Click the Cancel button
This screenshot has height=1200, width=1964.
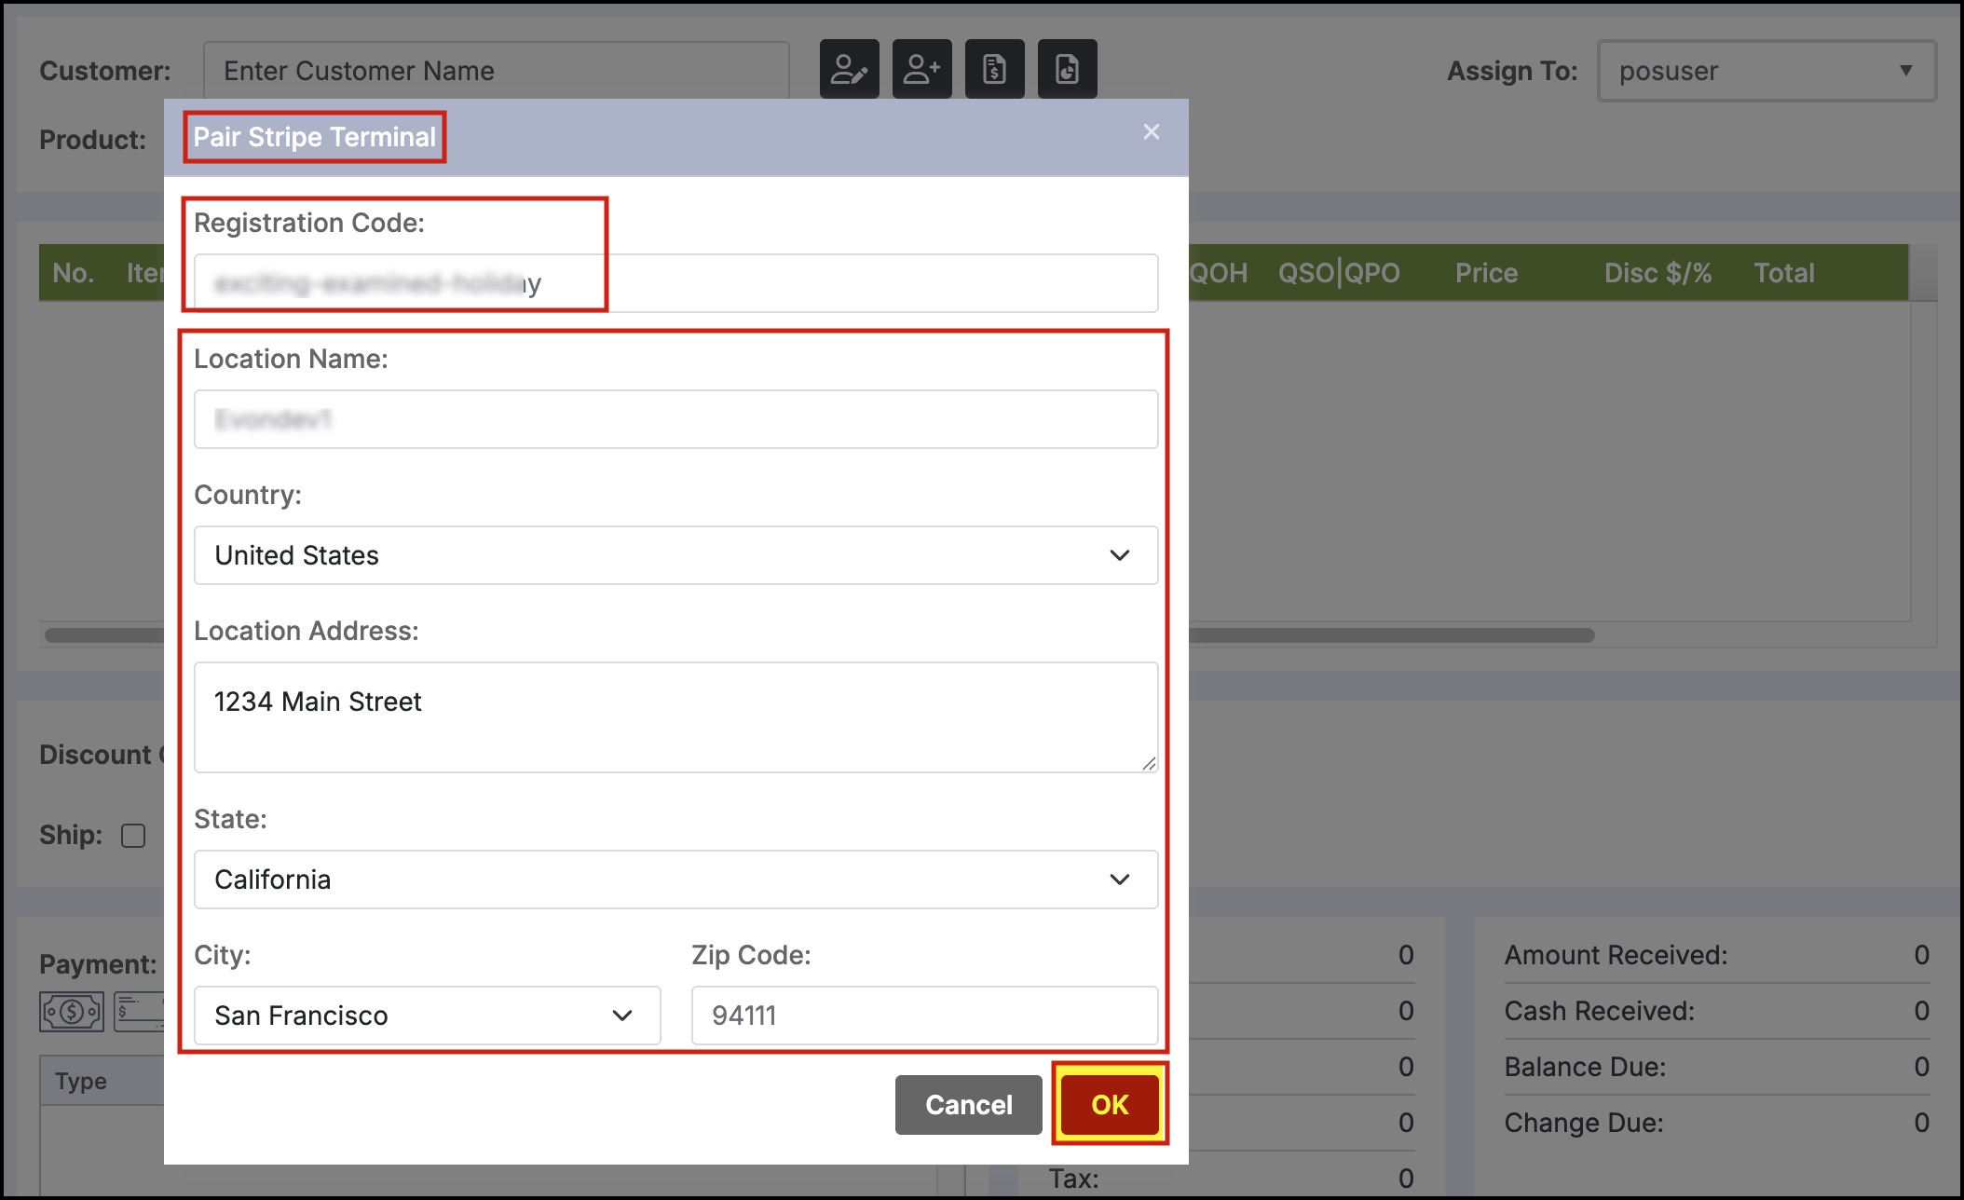(968, 1105)
